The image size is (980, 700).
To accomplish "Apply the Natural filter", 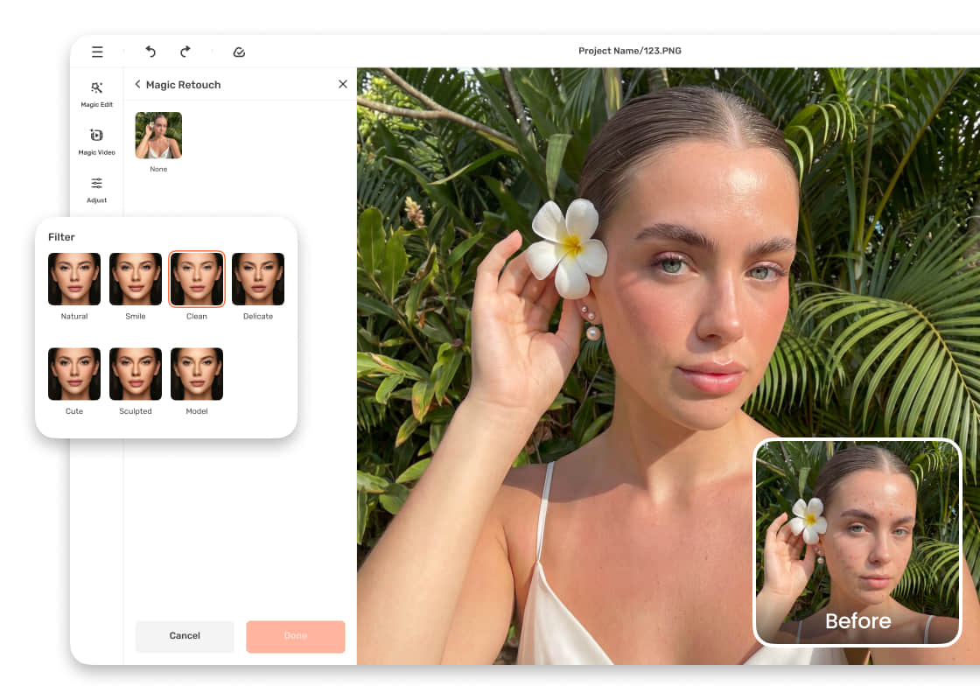I will click(74, 279).
